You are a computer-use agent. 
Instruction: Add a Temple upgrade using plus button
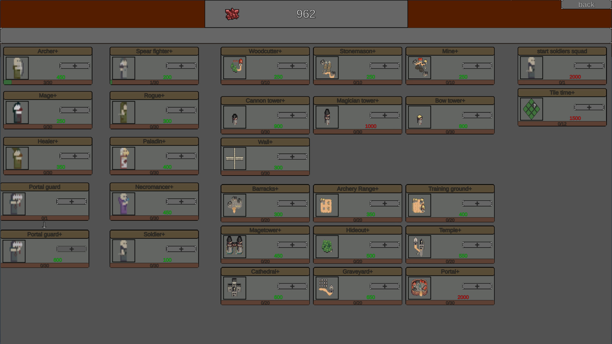[477, 245]
